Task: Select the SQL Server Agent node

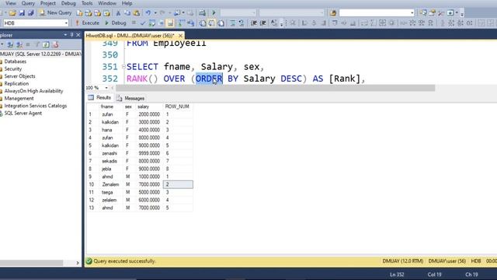Action: click(x=23, y=114)
